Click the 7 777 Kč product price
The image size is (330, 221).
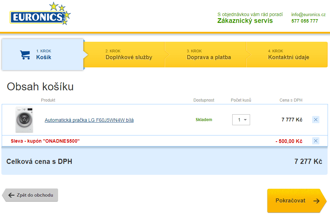[x=292, y=120]
